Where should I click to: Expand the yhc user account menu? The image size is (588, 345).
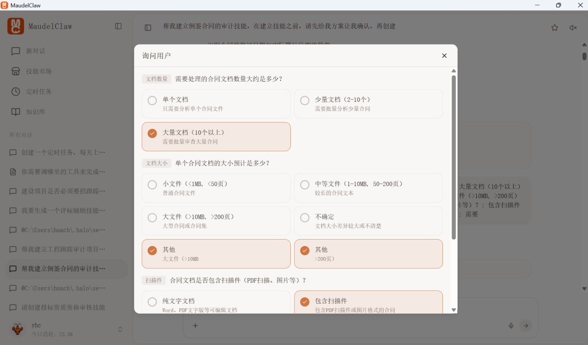120,329
